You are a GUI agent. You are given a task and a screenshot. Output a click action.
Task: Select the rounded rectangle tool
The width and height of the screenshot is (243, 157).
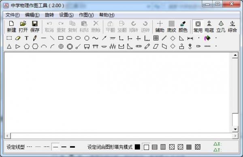pyautogui.click(x=69, y=38)
